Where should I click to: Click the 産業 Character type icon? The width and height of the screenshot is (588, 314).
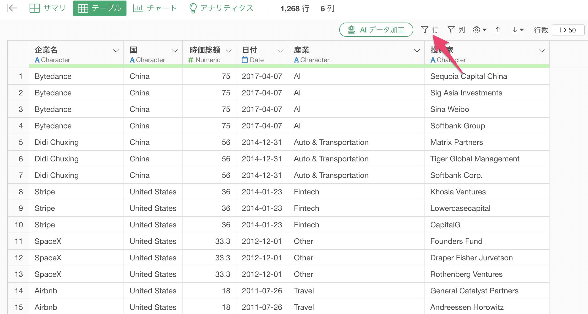(x=296, y=60)
